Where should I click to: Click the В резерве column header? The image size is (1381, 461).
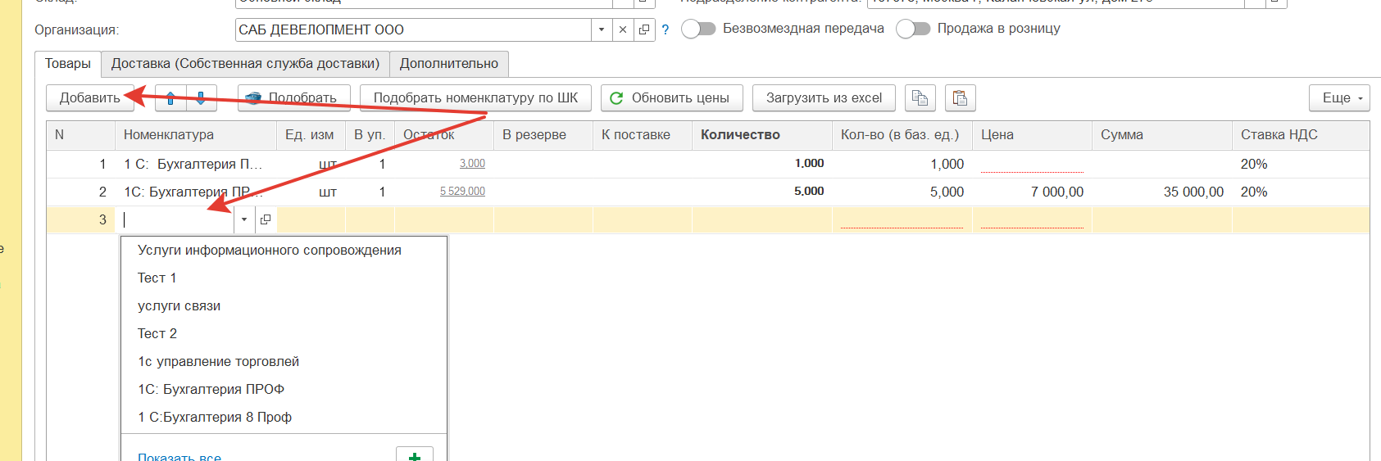tap(543, 135)
